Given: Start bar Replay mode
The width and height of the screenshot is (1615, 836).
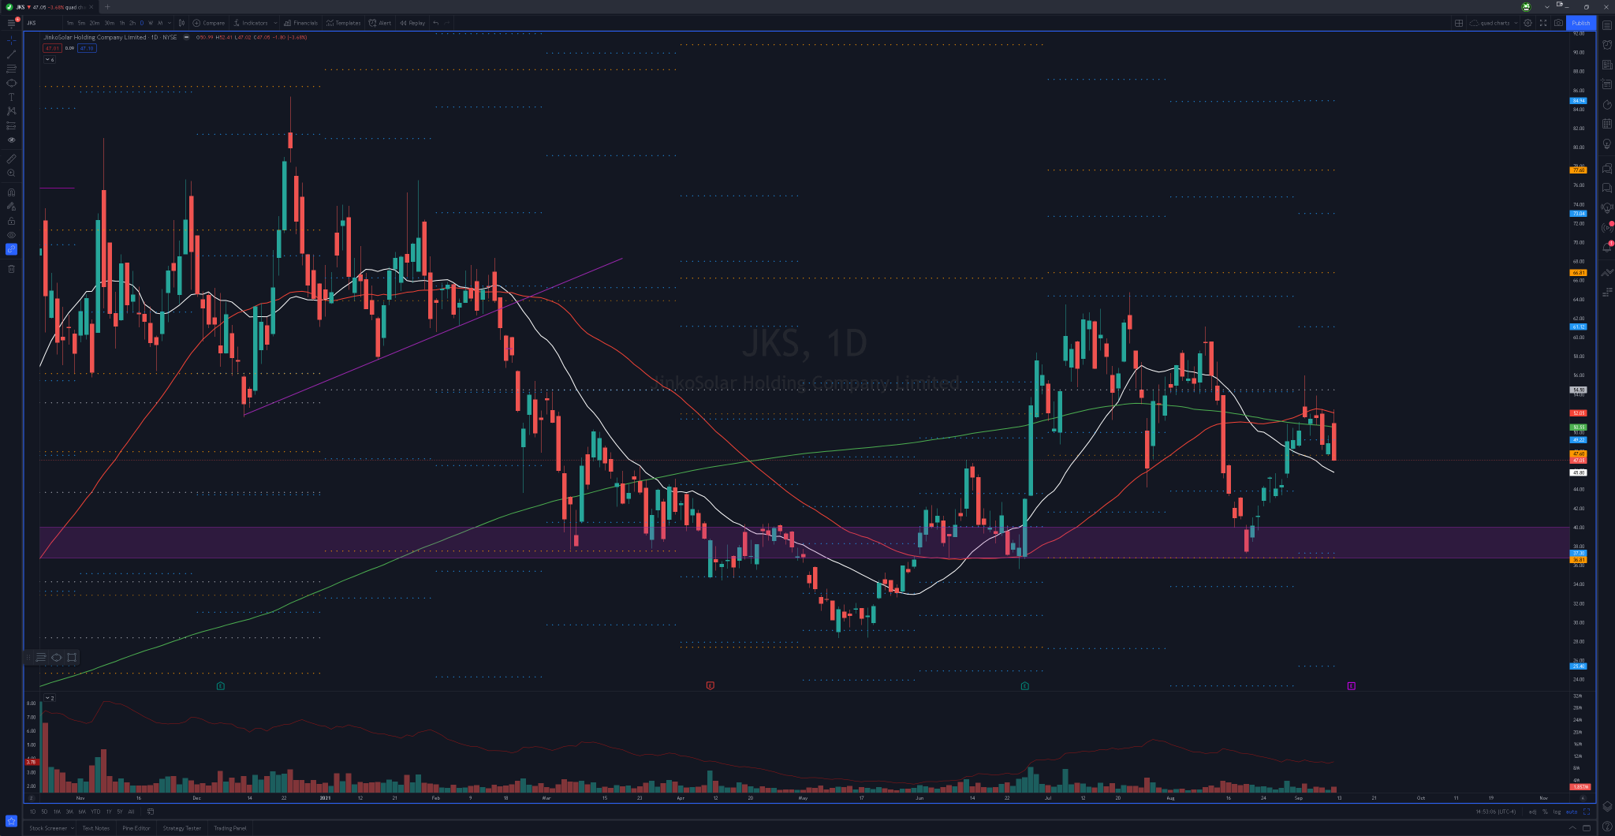Looking at the screenshot, I should 412,23.
